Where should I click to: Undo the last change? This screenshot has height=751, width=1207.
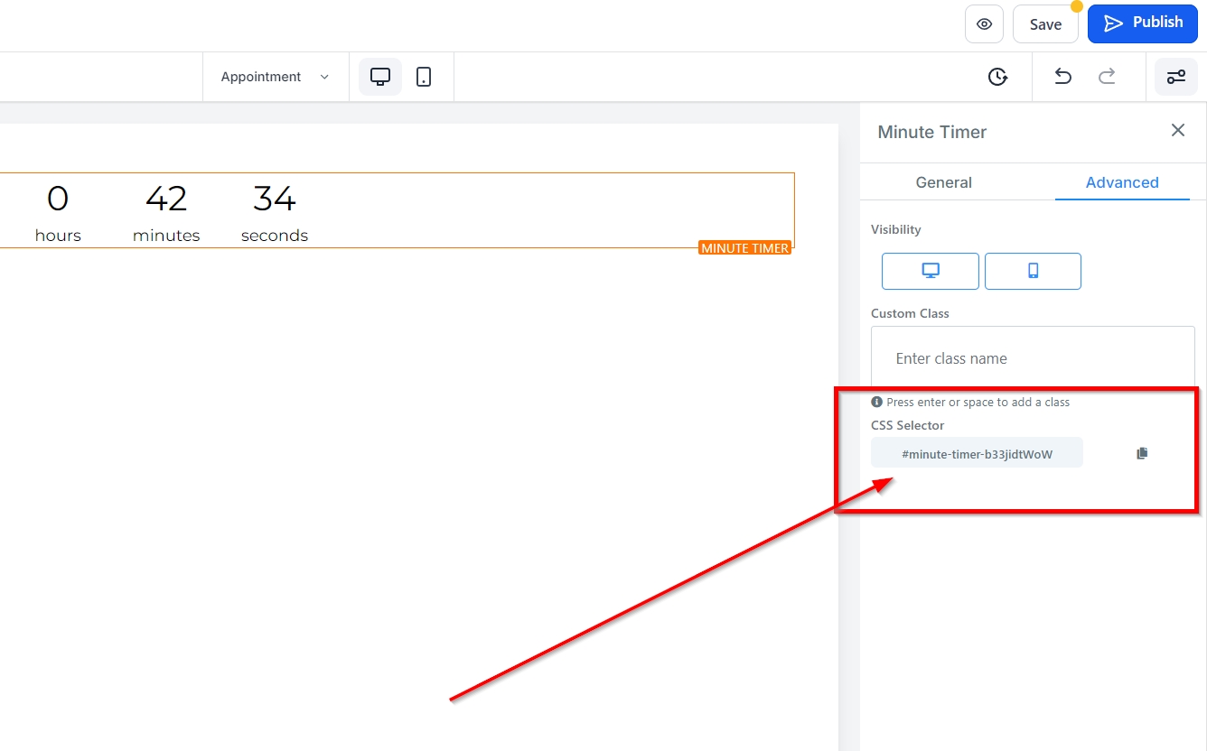tap(1063, 77)
